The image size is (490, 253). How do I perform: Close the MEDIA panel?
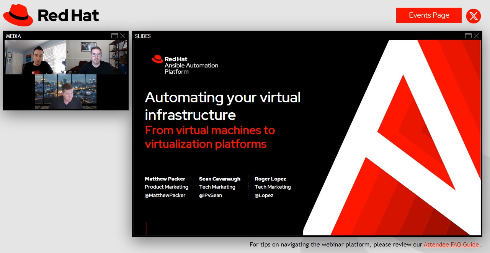123,36
